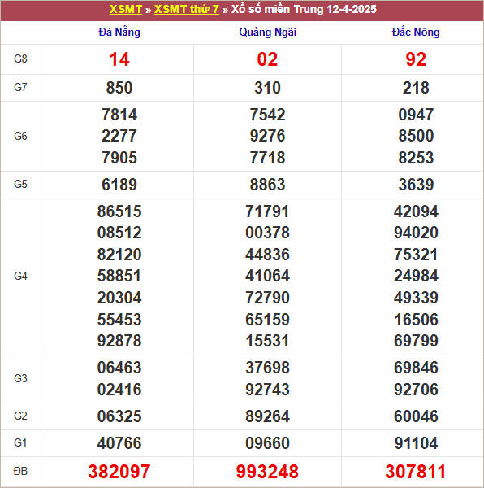Click the G4 result 44836
This screenshot has height=488, width=484.
pos(267,255)
